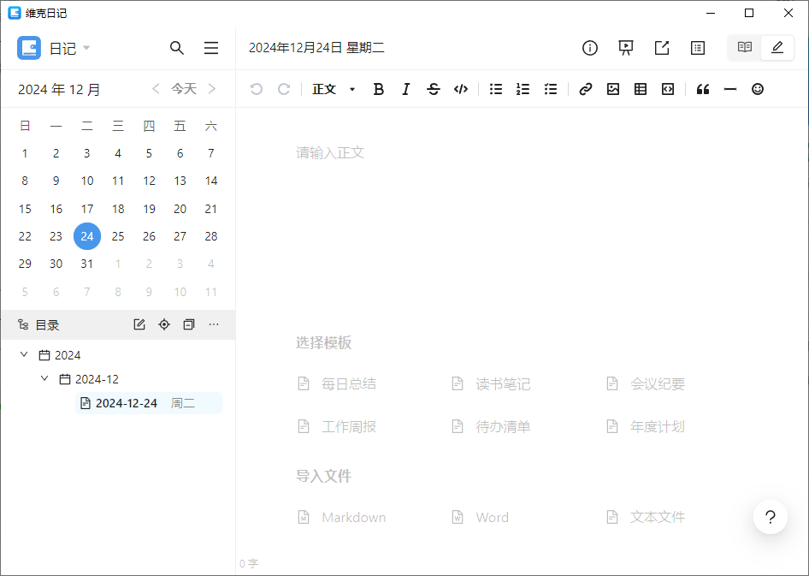Select December 25 on the calendar

pyautogui.click(x=117, y=236)
